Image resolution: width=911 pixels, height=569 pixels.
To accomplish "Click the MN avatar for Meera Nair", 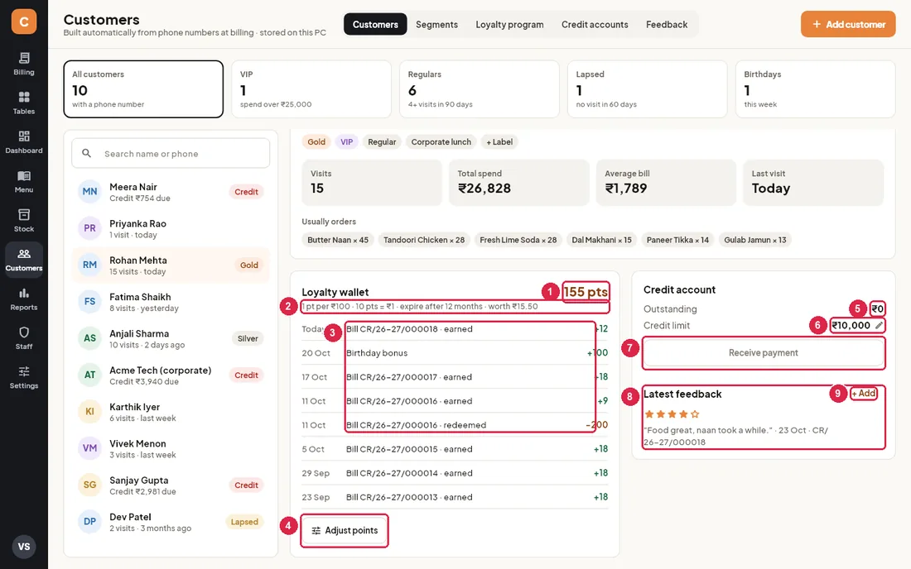I will click(x=89, y=191).
